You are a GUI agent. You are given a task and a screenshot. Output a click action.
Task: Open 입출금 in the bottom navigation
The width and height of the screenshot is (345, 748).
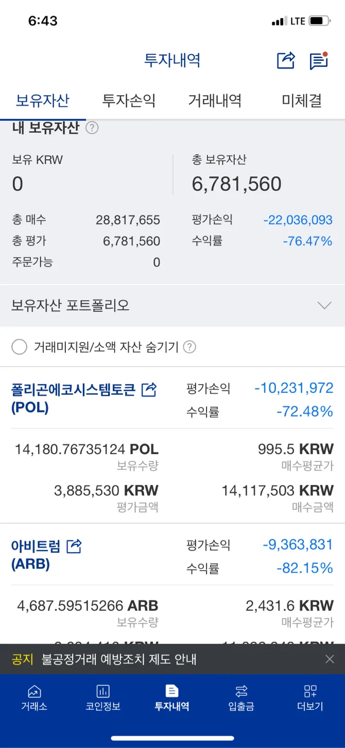click(241, 697)
